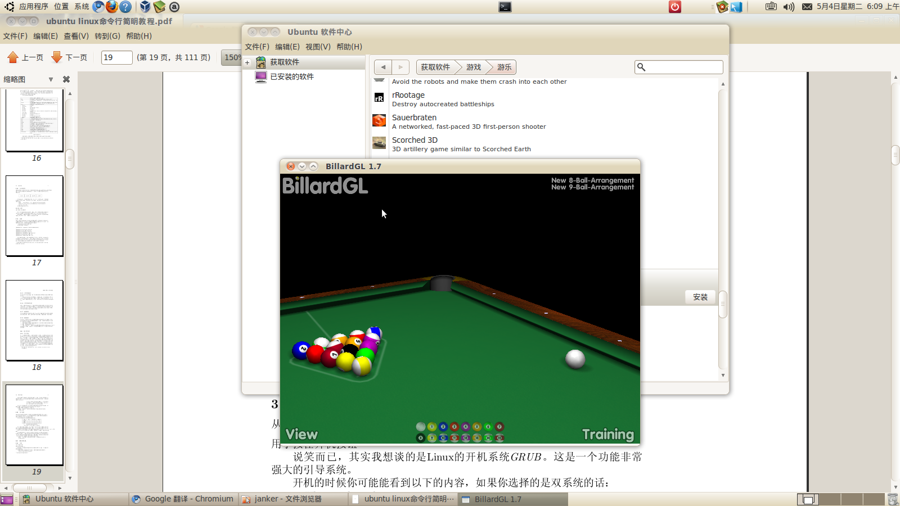
Task: Launch Chromium from the top panel
Action: pyautogui.click(x=99, y=7)
